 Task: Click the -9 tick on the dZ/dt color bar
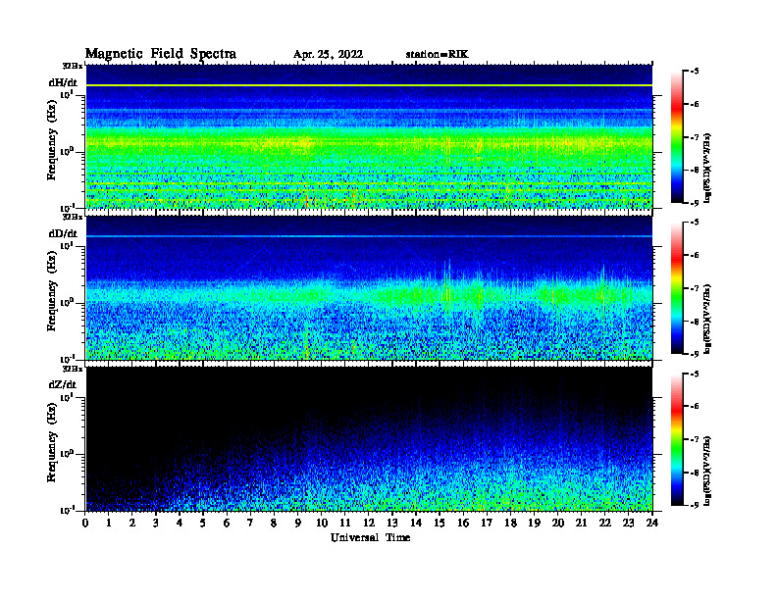pyautogui.click(x=695, y=505)
